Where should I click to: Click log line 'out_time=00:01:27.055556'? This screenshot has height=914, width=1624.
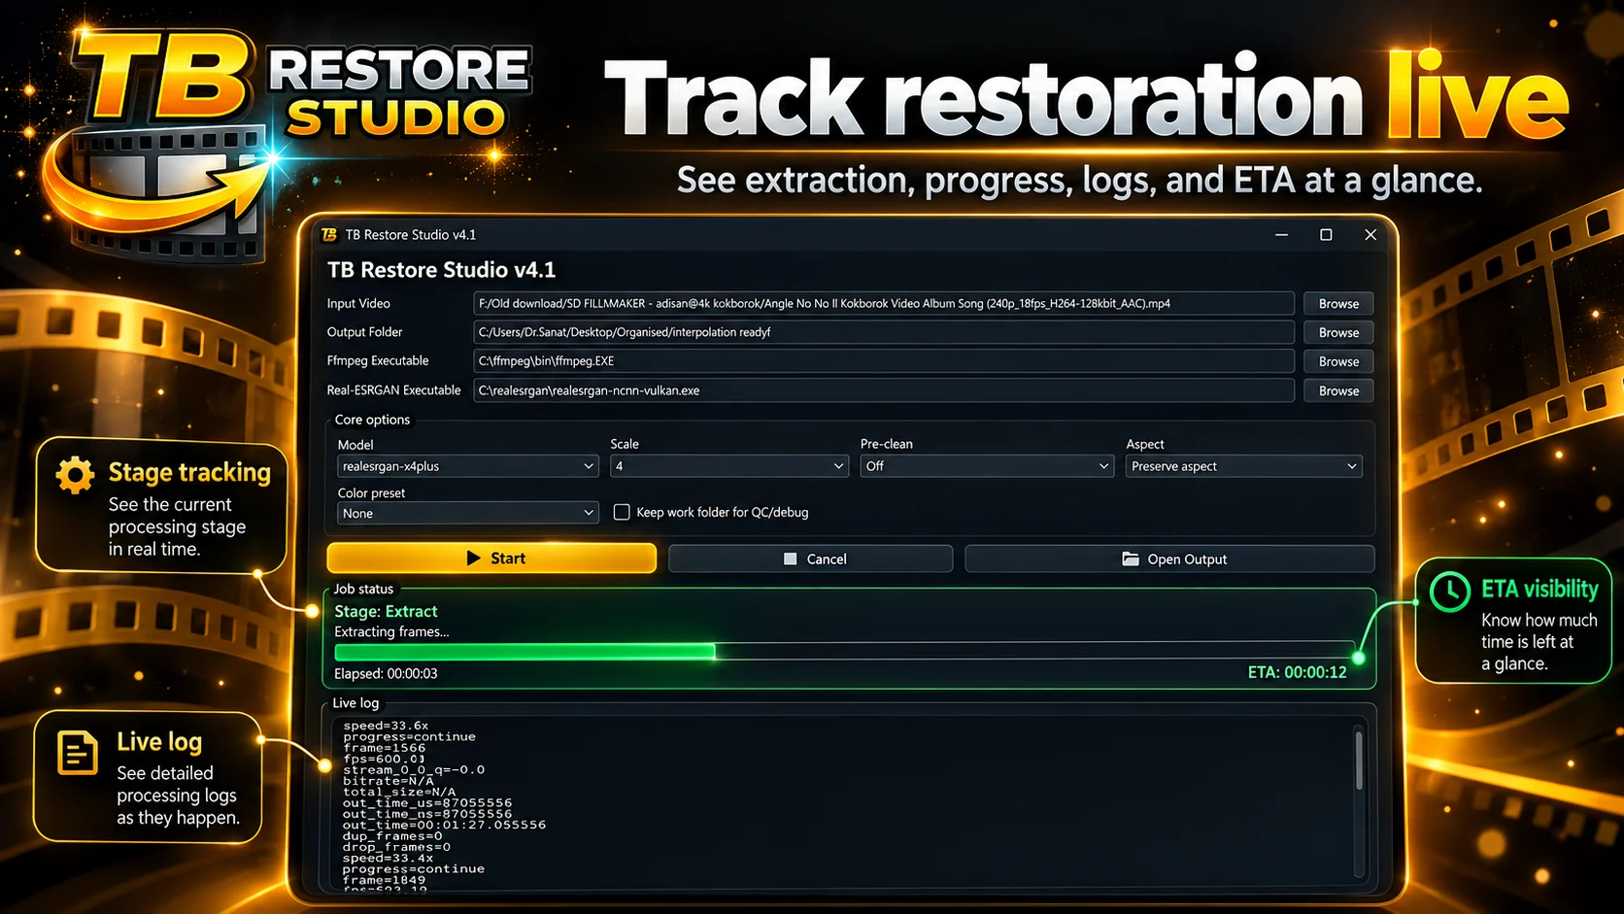444,825
